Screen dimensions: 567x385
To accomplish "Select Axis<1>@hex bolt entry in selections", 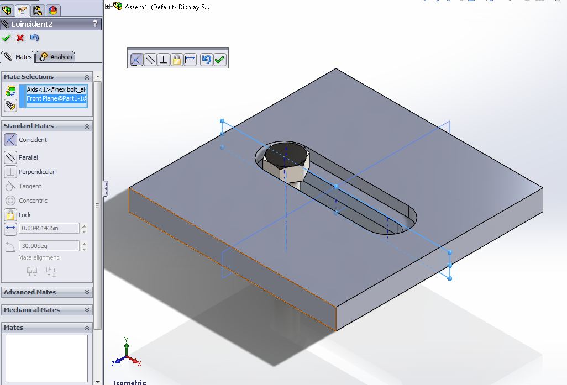I will tap(56, 89).
